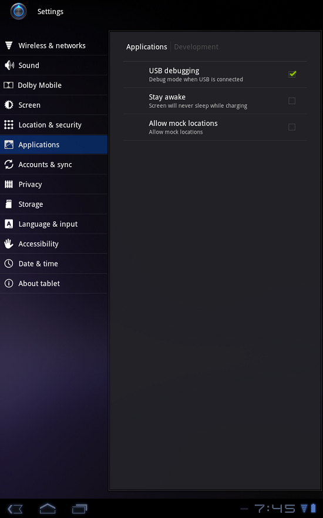Disable the USB debugging checkbox
This screenshot has width=323, height=518.
[x=292, y=74]
